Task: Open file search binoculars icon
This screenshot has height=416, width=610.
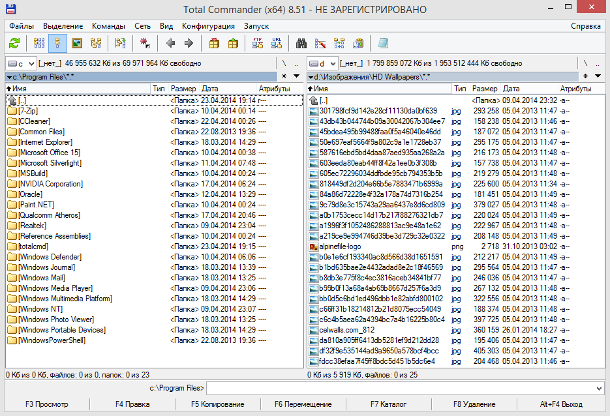Action: click(x=301, y=43)
